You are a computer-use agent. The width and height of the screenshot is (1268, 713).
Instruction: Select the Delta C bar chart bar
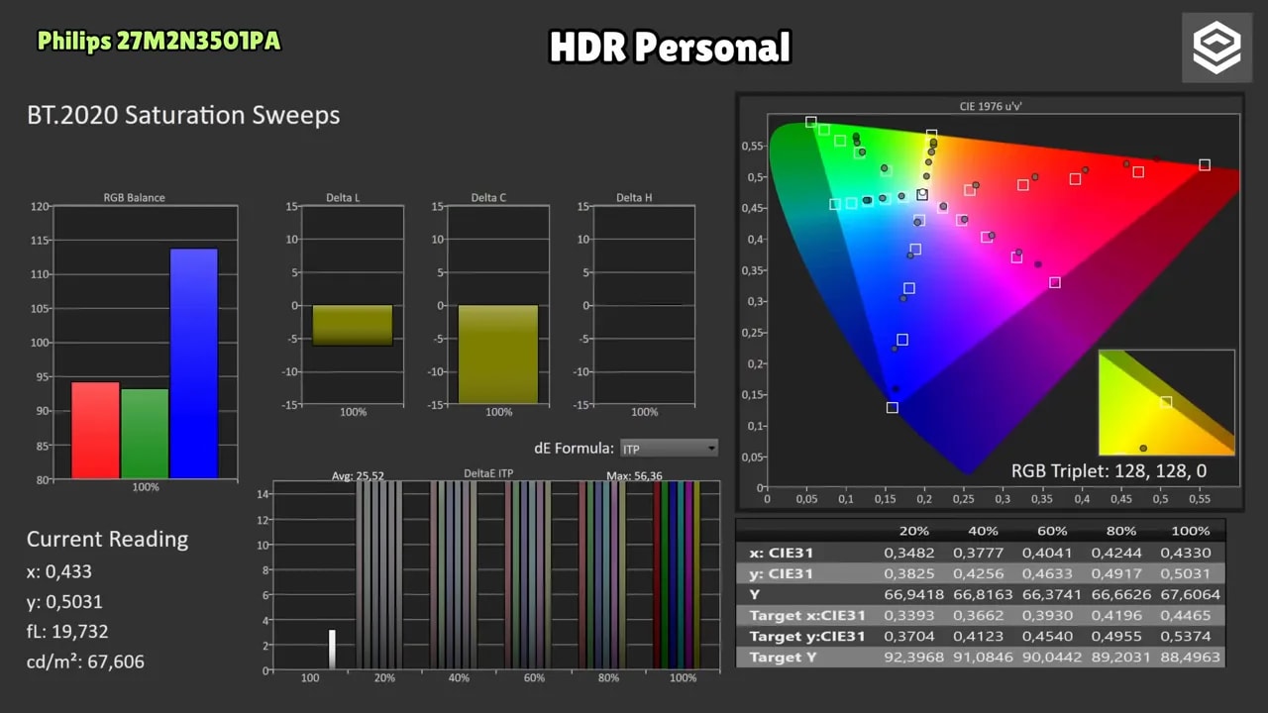(x=498, y=354)
